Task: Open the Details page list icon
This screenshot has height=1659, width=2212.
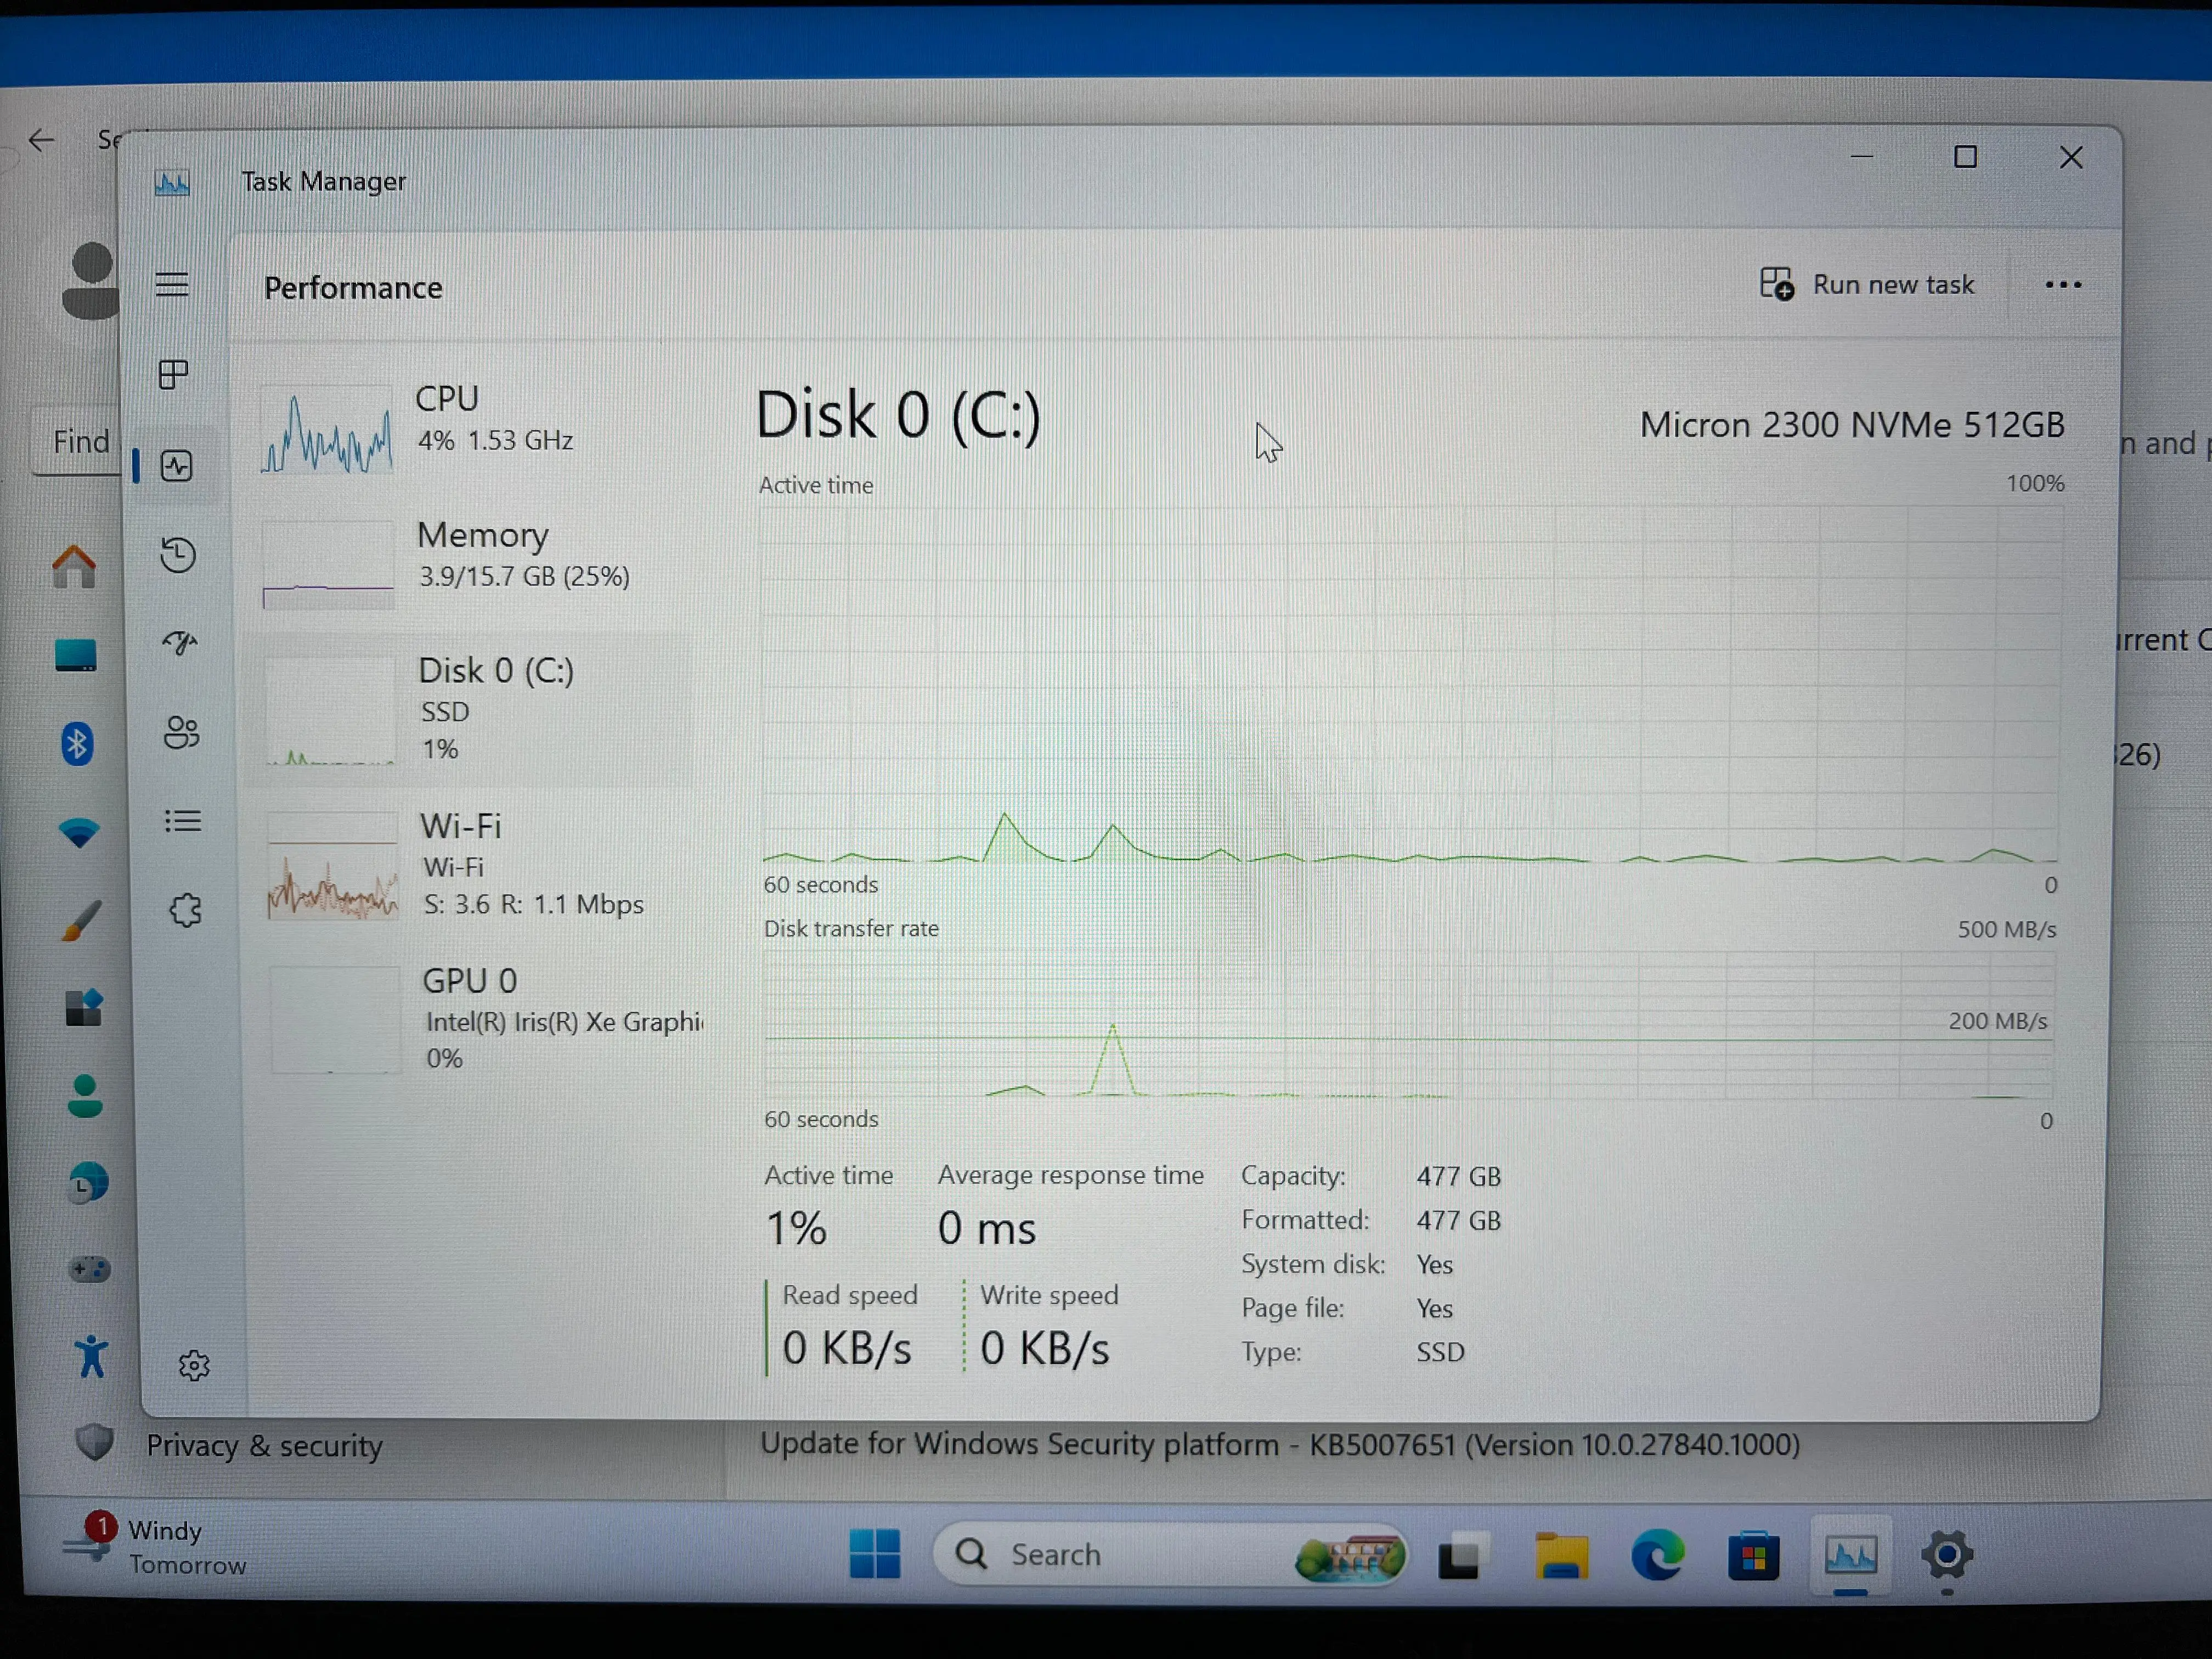Action: tap(183, 821)
